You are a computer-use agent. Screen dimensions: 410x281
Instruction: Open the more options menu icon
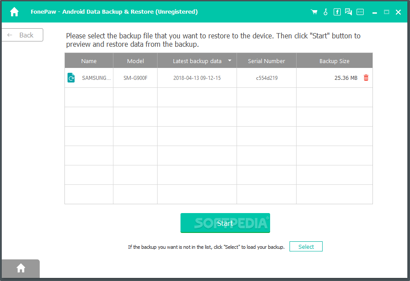(360, 12)
